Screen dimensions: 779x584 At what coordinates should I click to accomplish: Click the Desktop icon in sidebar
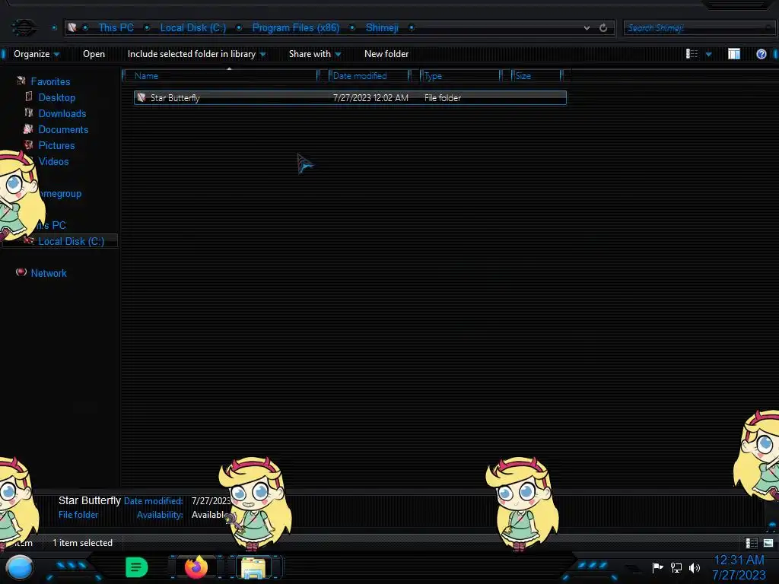(29, 97)
